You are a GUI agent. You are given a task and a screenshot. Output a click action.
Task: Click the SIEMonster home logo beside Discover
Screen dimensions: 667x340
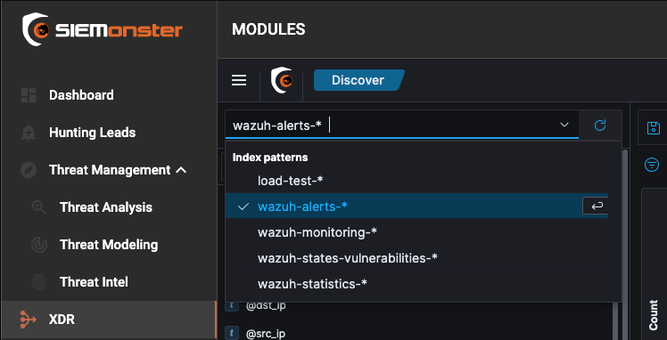[x=282, y=80]
